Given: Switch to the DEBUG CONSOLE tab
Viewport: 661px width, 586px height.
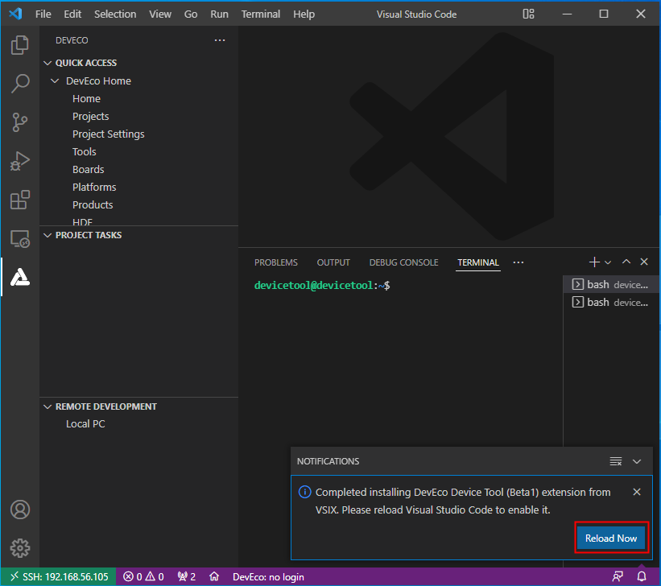Looking at the screenshot, I should point(403,262).
